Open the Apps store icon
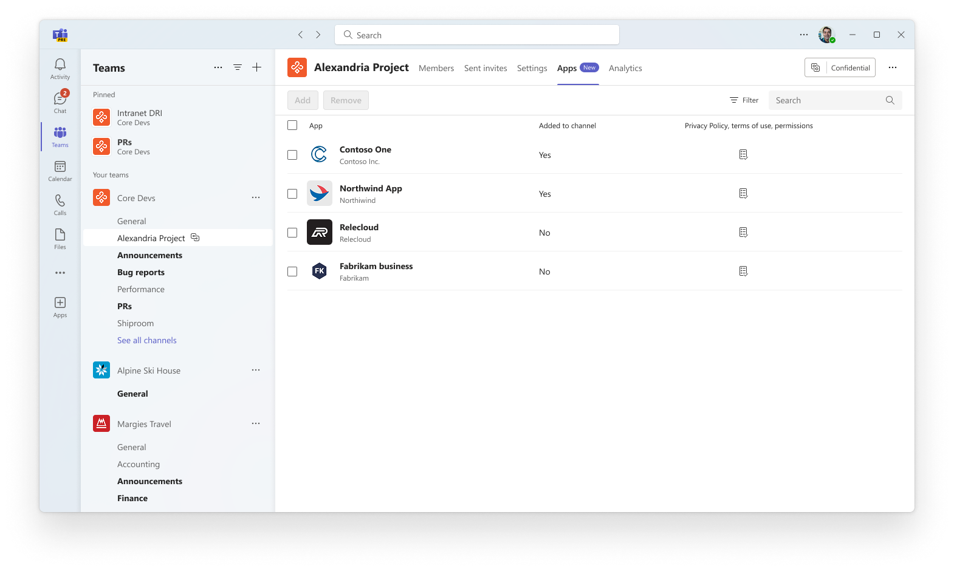 coord(60,307)
